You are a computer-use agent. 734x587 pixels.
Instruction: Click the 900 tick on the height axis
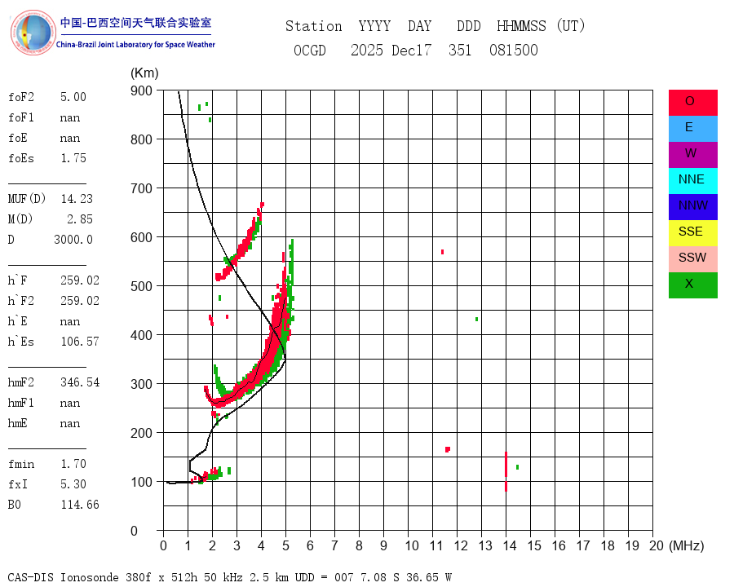[x=141, y=90]
